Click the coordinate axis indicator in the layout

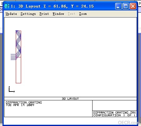(x=12, y=89)
